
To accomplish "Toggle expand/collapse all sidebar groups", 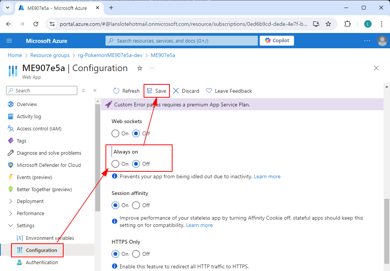I will (x=83, y=90).
